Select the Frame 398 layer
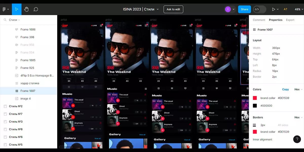The image size is (304, 152). [x=28, y=37]
